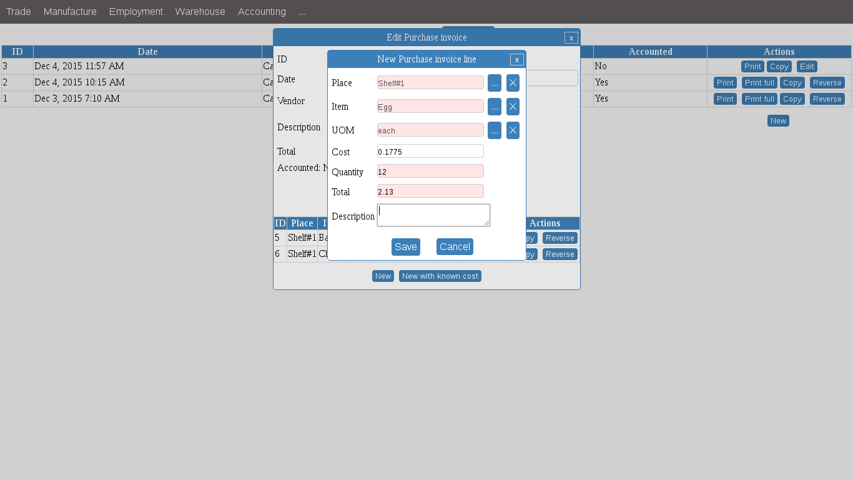Cancel the new purchase invoice line
The width and height of the screenshot is (853, 479).
point(455,246)
